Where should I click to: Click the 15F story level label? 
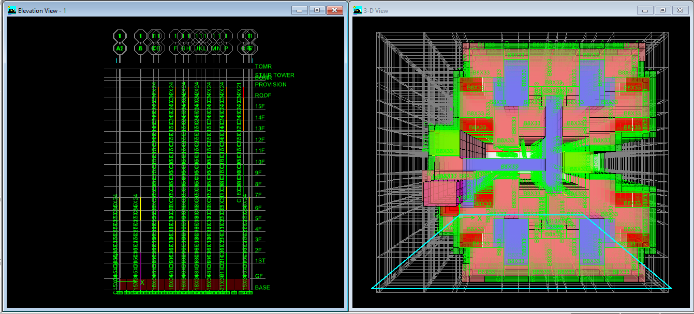pyautogui.click(x=260, y=106)
